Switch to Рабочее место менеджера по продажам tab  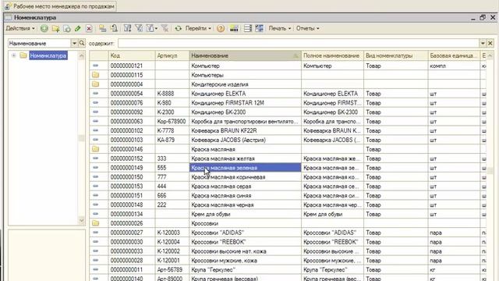click(x=60, y=6)
